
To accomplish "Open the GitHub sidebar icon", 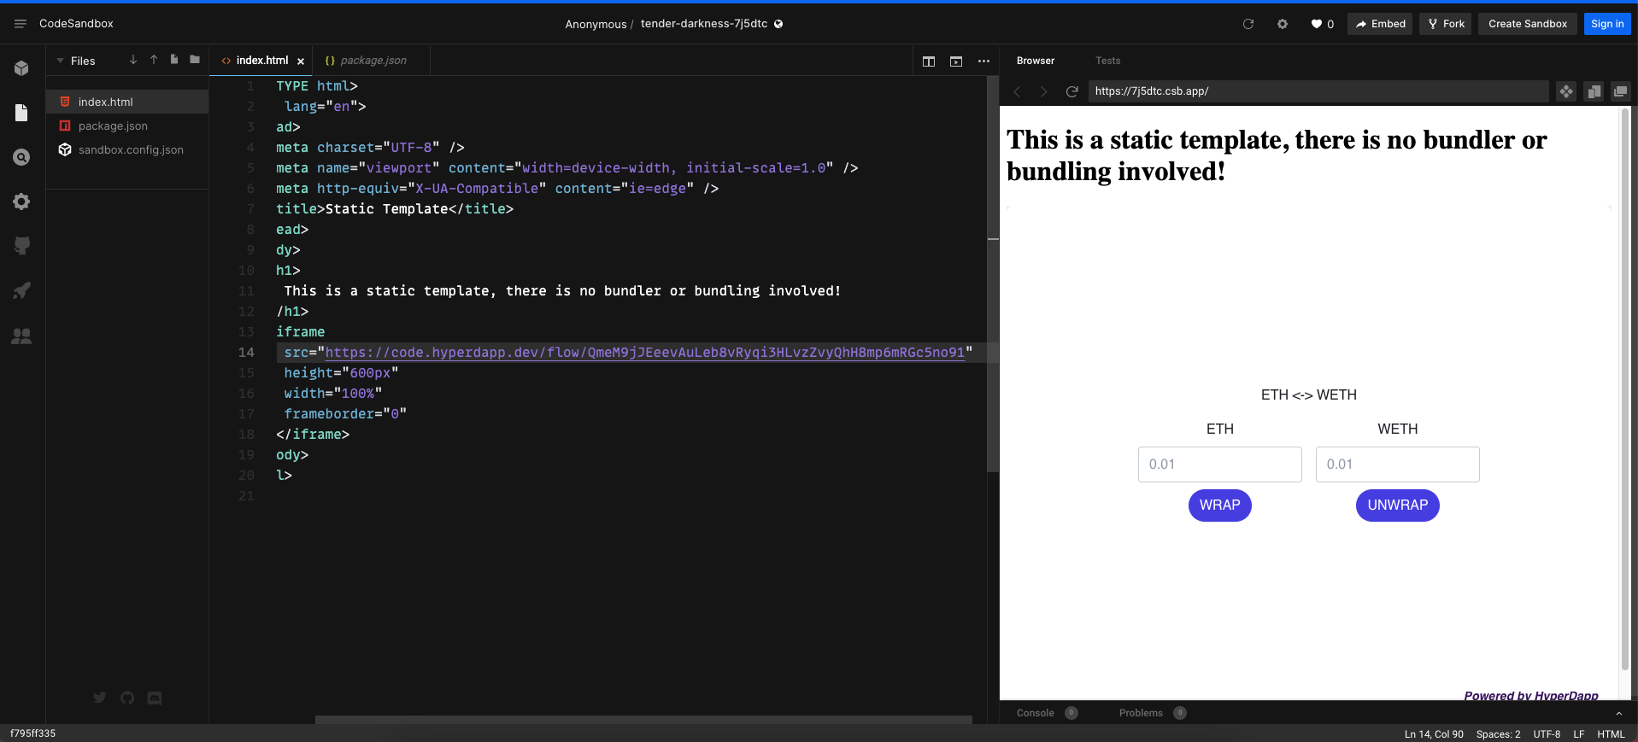I will 22,246.
